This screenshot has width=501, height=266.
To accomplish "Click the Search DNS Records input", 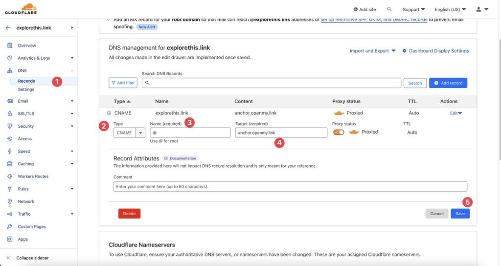I will click(272, 83).
